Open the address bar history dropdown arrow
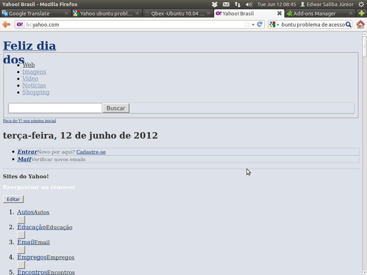The width and height of the screenshot is (367, 275). pyautogui.click(x=253, y=25)
